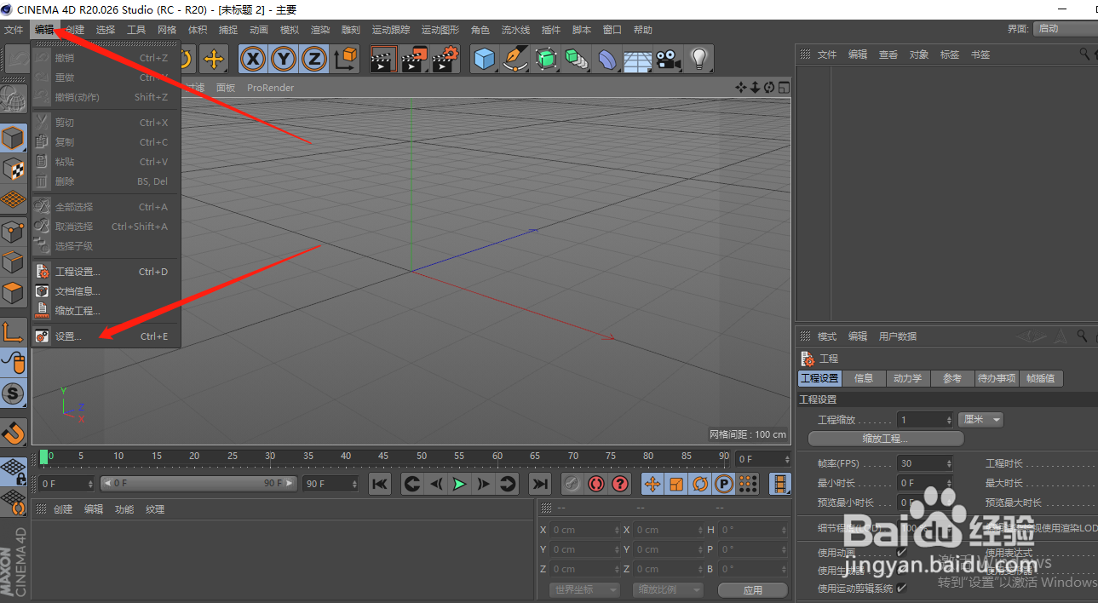The width and height of the screenshot is (1098, 603).
Task: Jump to the animation end
Action: [x=540, y=484]
